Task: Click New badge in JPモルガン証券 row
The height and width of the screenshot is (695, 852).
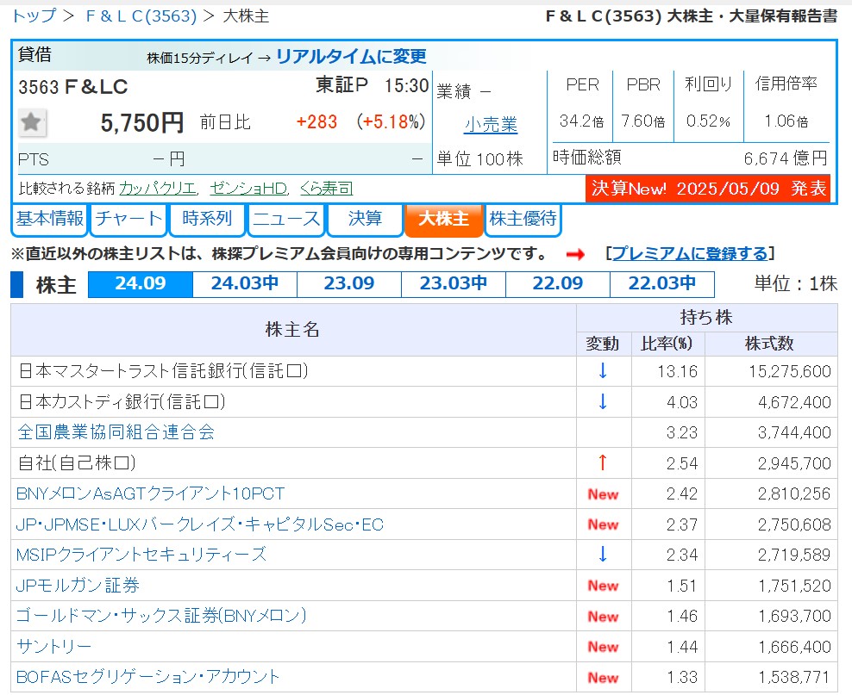Action: coord(603,586)
